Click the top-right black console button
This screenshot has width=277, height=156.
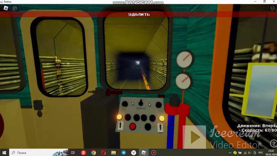point(158,105)
